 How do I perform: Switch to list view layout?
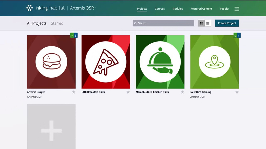208,23
